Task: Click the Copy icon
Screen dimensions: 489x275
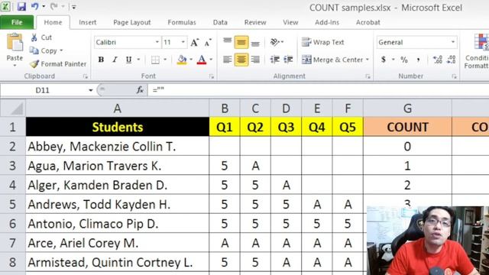Action: tap(34, 50)
